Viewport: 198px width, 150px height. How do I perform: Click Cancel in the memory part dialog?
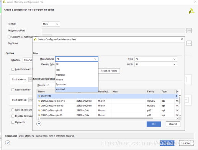[x=173, y=124]
